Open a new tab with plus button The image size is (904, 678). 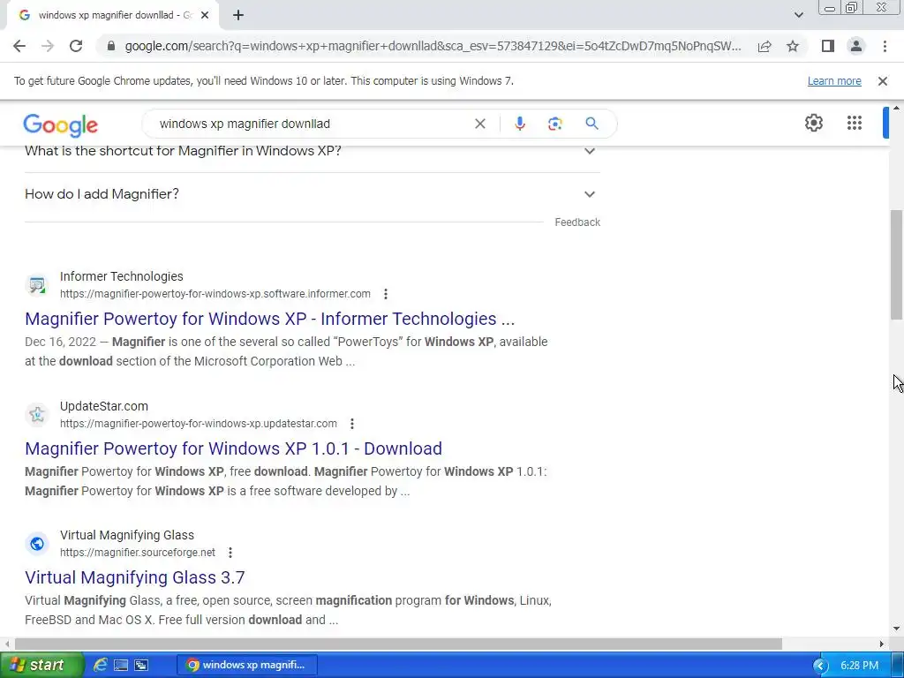tap(238, 15)
